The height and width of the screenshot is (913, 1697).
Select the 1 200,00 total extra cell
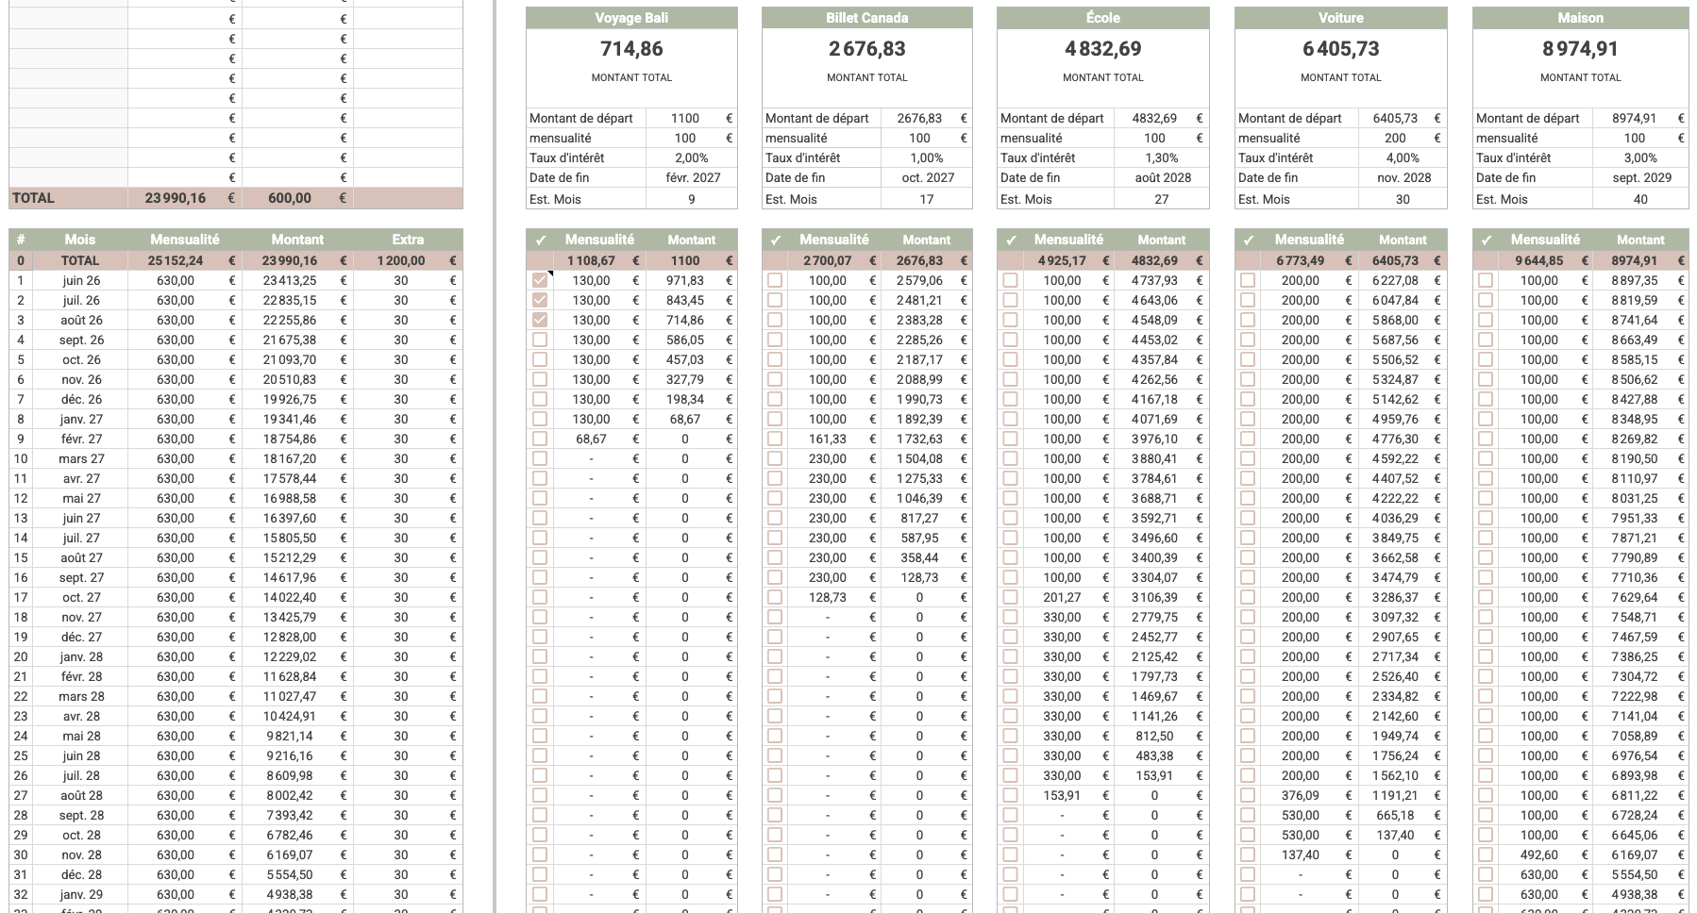(x=401, y=260)
